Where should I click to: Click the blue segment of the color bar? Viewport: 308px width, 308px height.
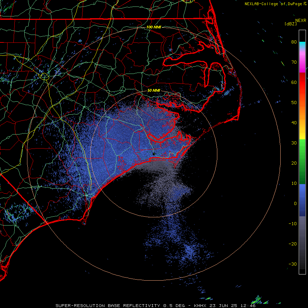coord(302,200)
